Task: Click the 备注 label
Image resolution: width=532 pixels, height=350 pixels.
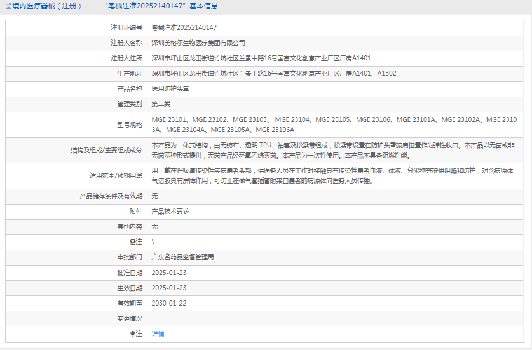Action: (136, 242)
